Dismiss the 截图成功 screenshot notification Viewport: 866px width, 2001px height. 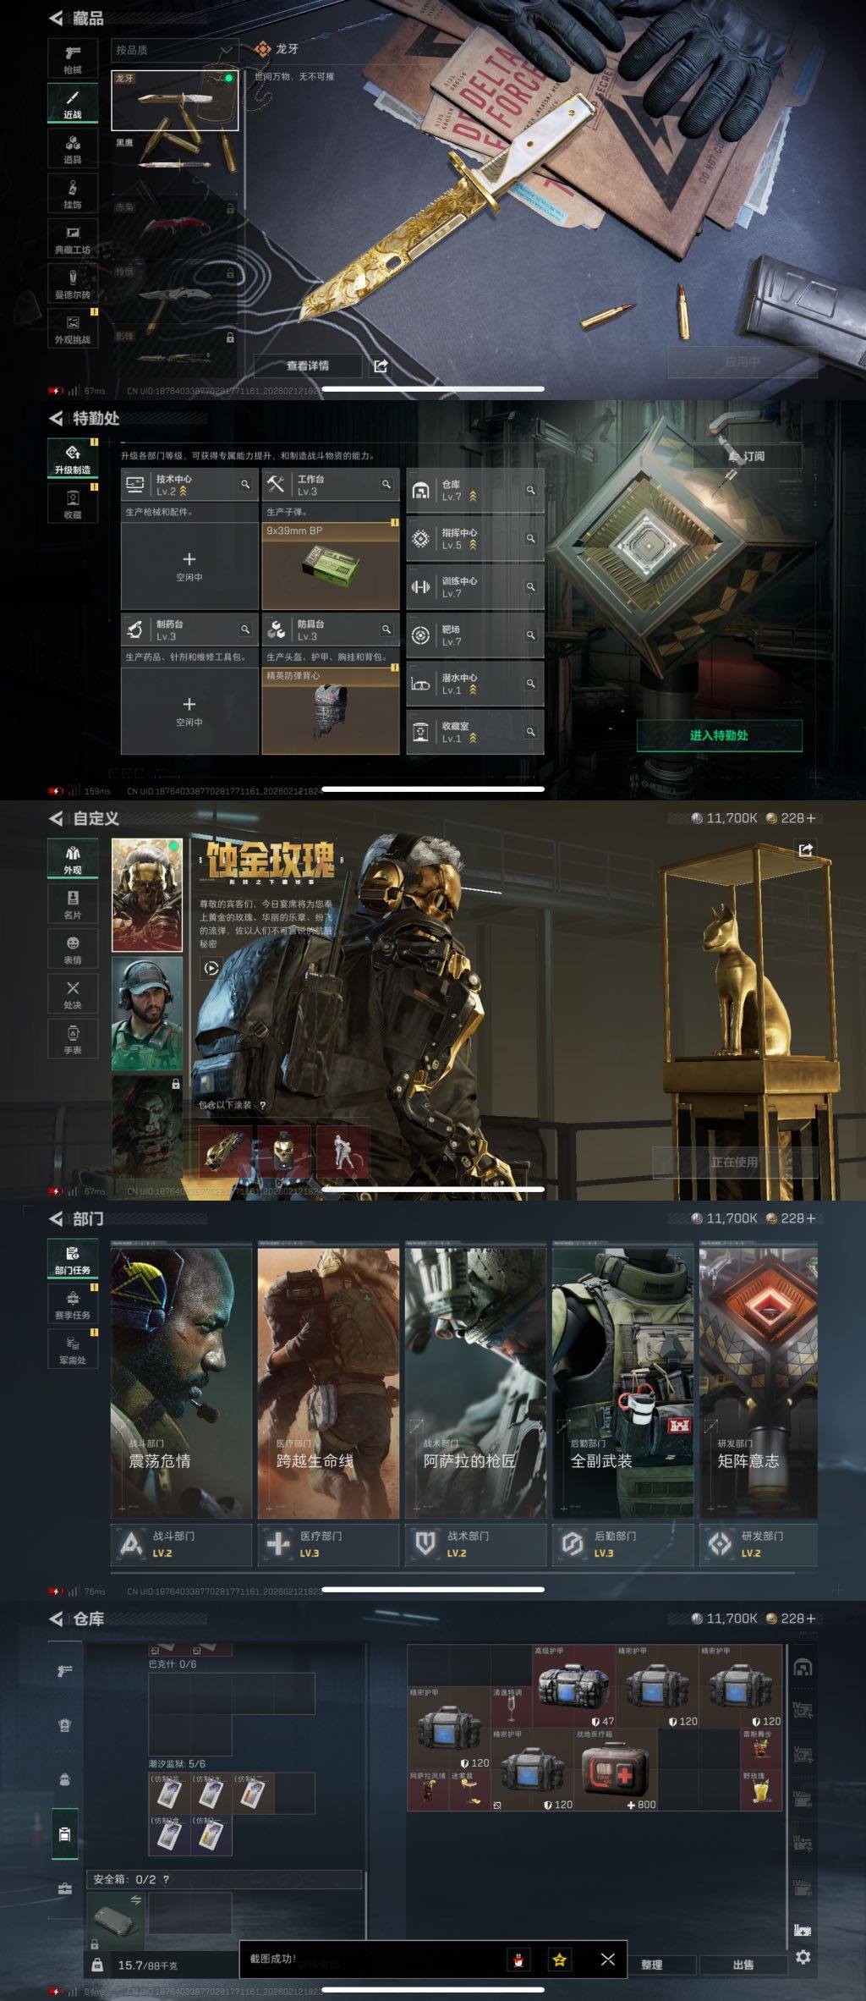pos(607,1959)
